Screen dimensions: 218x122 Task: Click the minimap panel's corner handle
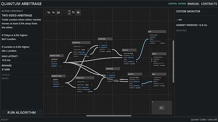(x=153, y=102)
